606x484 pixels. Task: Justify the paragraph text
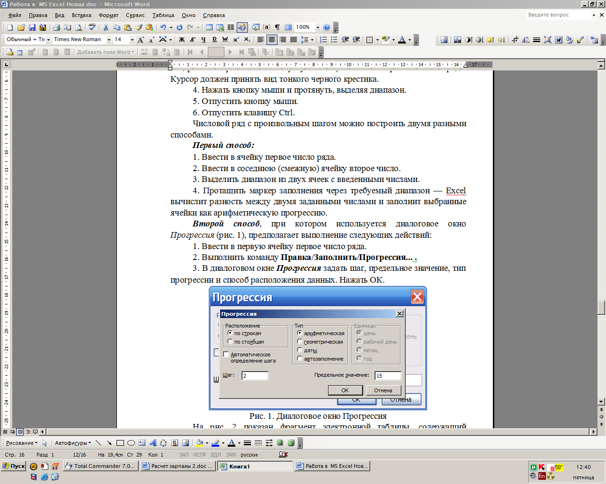(294, 40)
